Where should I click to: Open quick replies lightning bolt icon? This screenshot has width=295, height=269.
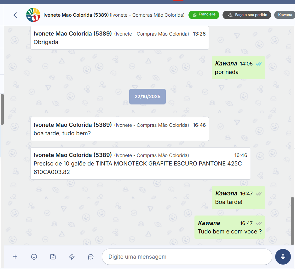72,257
